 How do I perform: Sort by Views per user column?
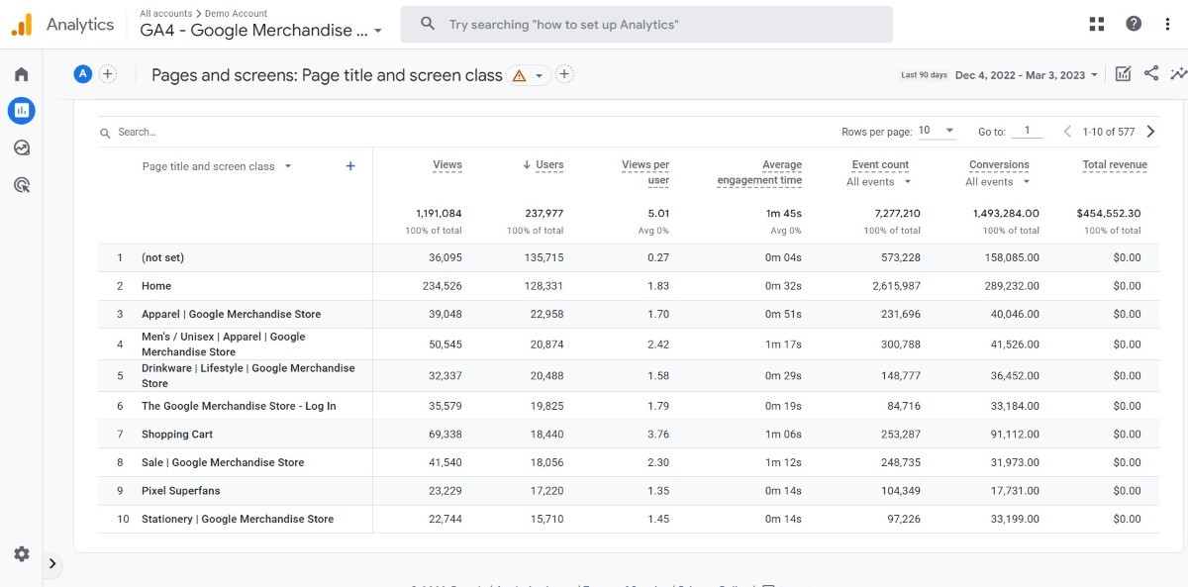tap(645, 172)
